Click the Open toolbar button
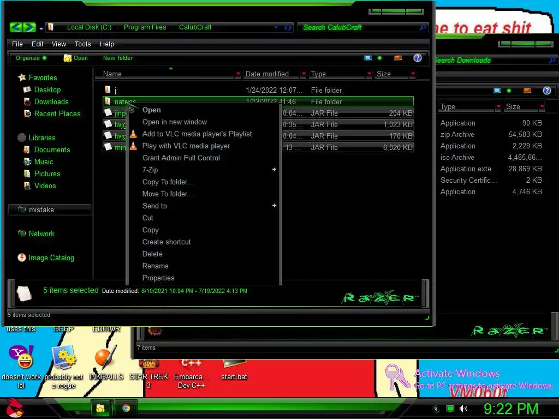The image size is (559, 419). pos(75,58)
